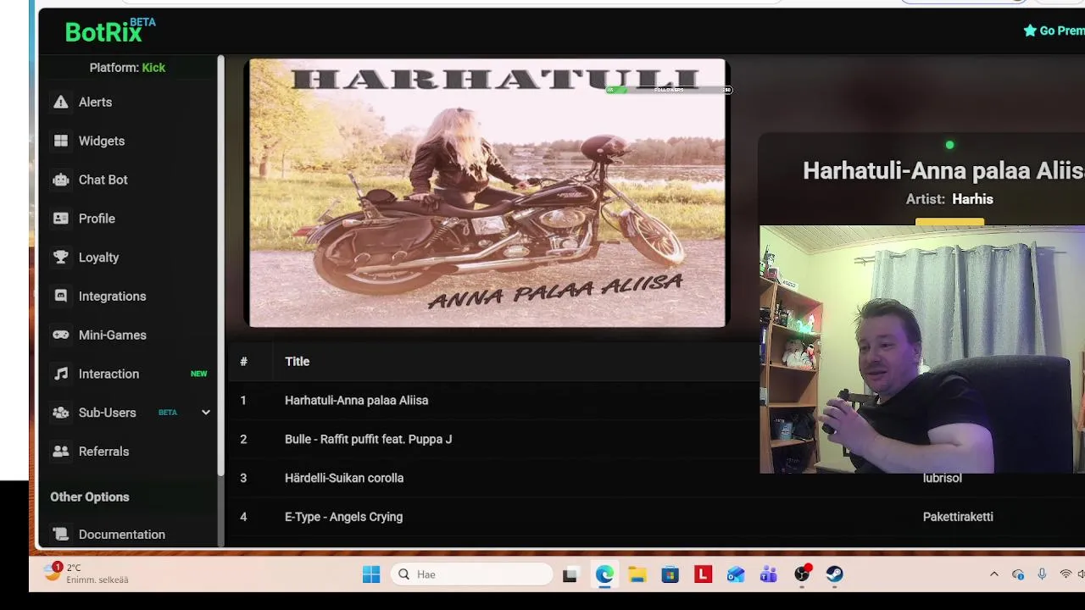Open the Interaction section label
This screenshot has width=1085, height=610.
click(108, 374)
